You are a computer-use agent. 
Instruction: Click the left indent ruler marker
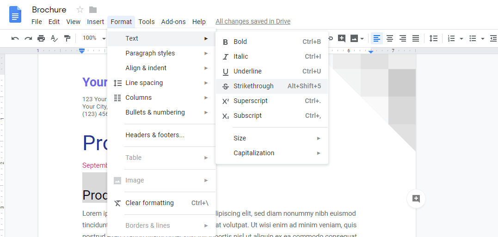pyautogui.click(x=82, y=51)
